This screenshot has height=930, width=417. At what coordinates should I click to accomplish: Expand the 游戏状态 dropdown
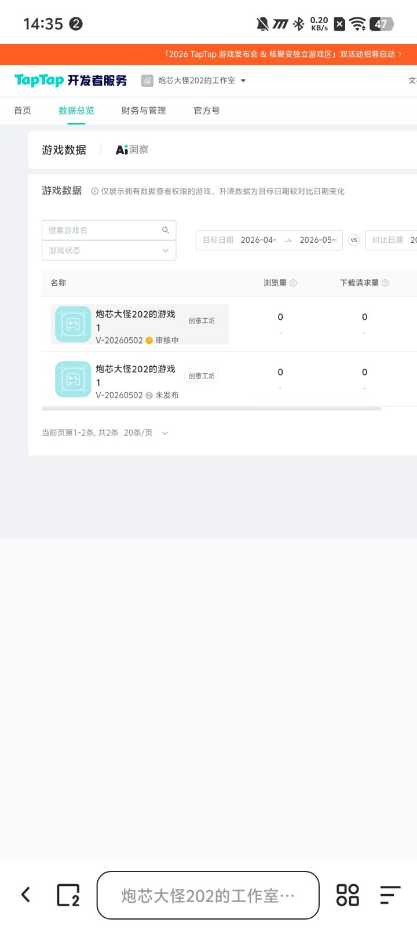tap(109, 250)
